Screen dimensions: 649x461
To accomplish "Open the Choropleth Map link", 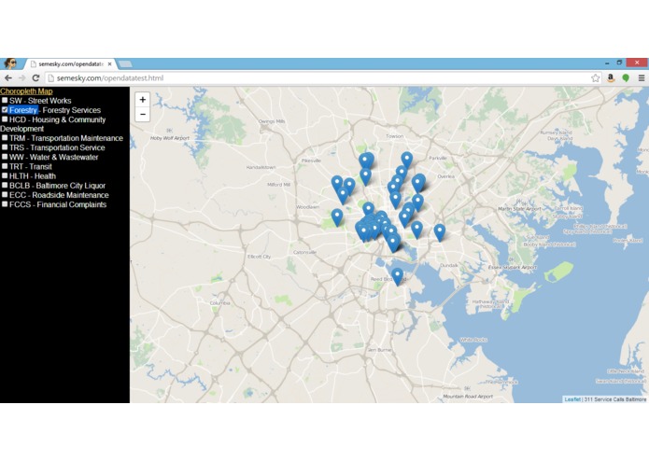I will click(26, 91).
